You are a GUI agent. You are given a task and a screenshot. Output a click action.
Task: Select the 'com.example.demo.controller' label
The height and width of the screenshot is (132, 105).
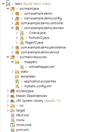(42, 23)
